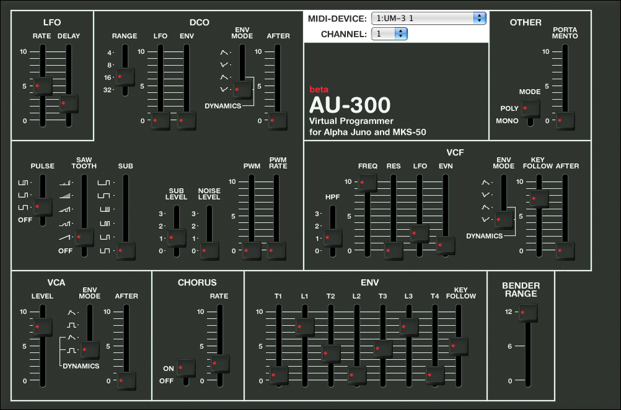This screenshot has height=410, width=621.
Task: Click the VCF DYNAMICS label
Action: tap(485, 236)
